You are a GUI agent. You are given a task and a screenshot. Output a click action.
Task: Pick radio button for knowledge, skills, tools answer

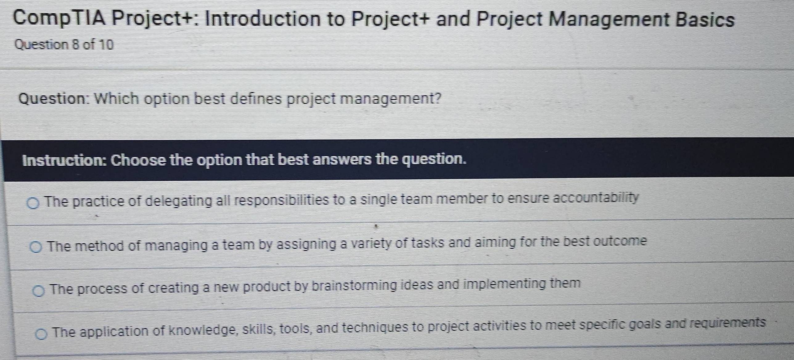41,334
